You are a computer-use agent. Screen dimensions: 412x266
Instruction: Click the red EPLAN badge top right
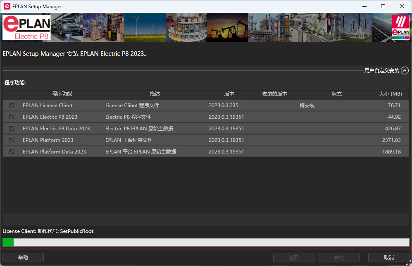click(x=400, y=27)
